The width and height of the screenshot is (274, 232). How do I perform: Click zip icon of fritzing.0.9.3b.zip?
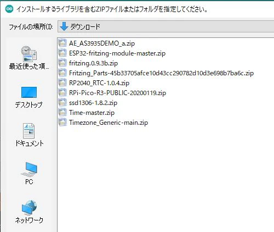click(62, 63)
